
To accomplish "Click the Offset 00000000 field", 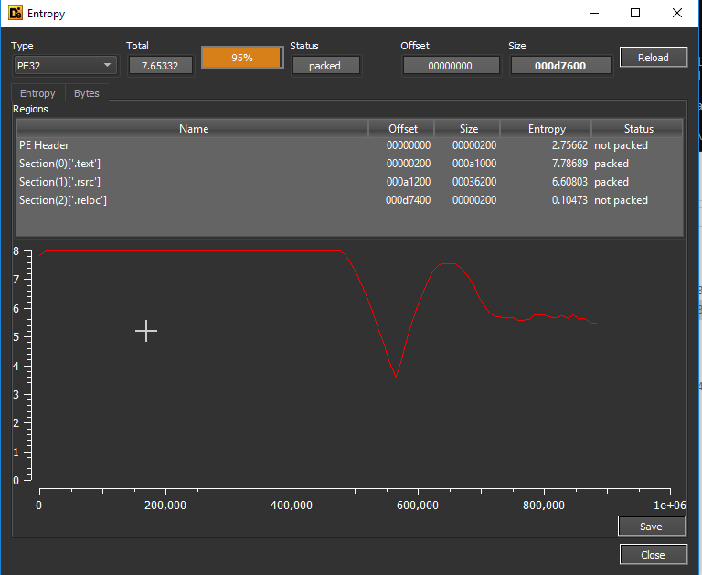I will click(x=451, y=66).
